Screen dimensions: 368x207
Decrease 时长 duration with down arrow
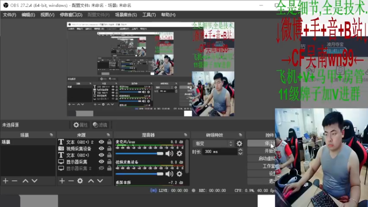click(x=240, y=154)
